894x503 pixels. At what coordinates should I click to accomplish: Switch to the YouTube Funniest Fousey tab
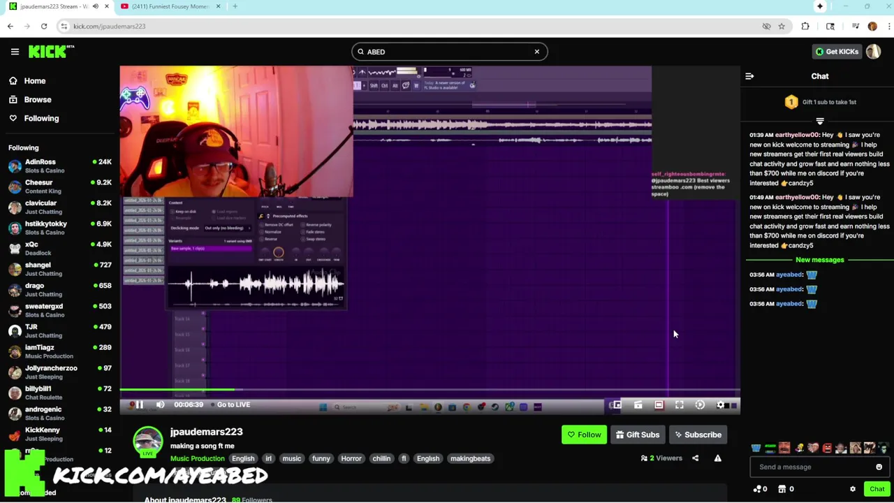tap(171, 6)
